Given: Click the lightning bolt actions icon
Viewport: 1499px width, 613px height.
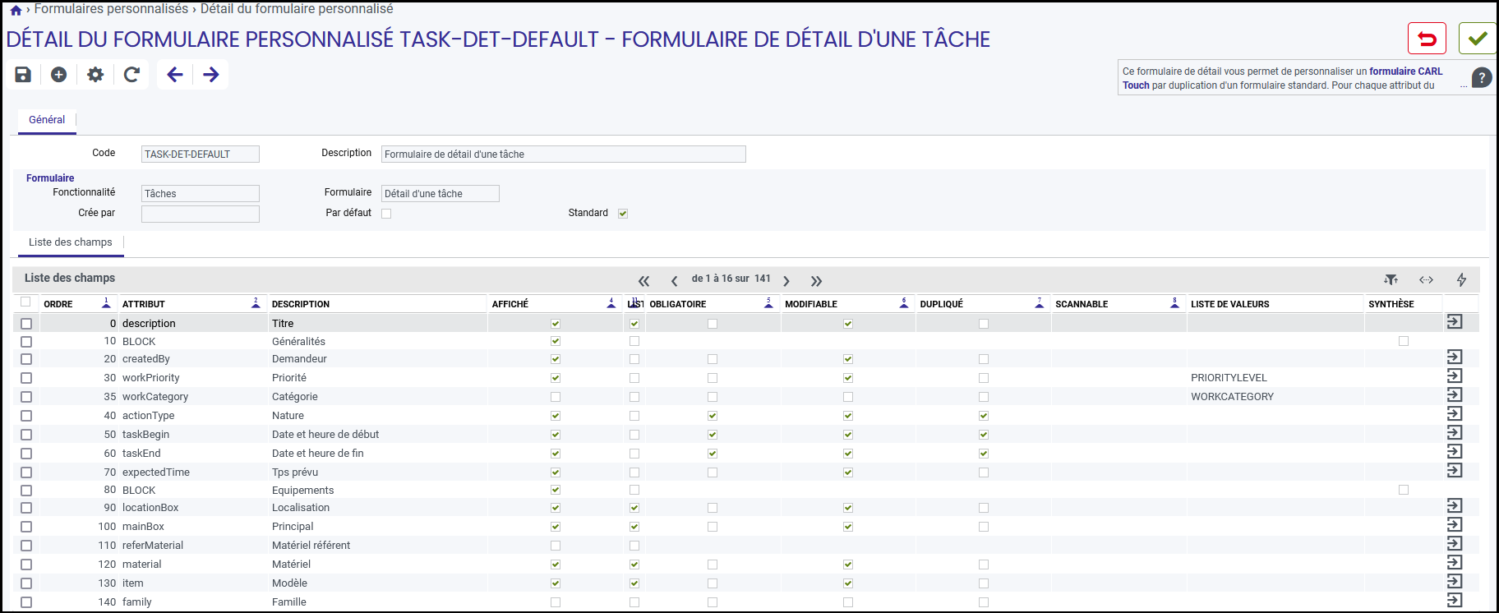Looking at the screenshot, I should pos(1461,279).
